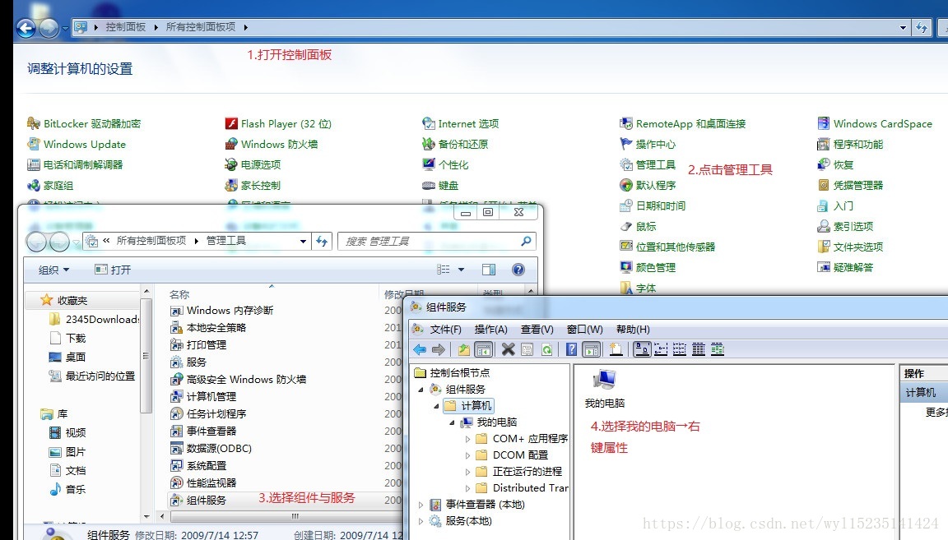Viewport: 948px width, 540px height.
Task: Click the Up one level folder icon in Component Services
Action: click(464, 349)
